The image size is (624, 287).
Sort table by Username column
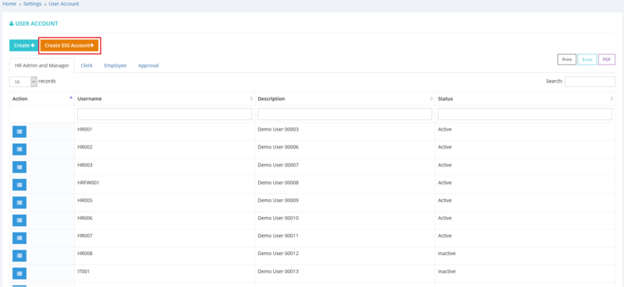[165, 99]
